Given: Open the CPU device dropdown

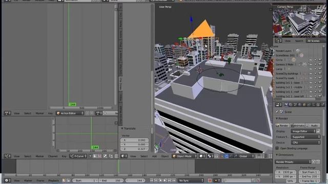Looking at the screenshot, I should click(x=305, y=143).
